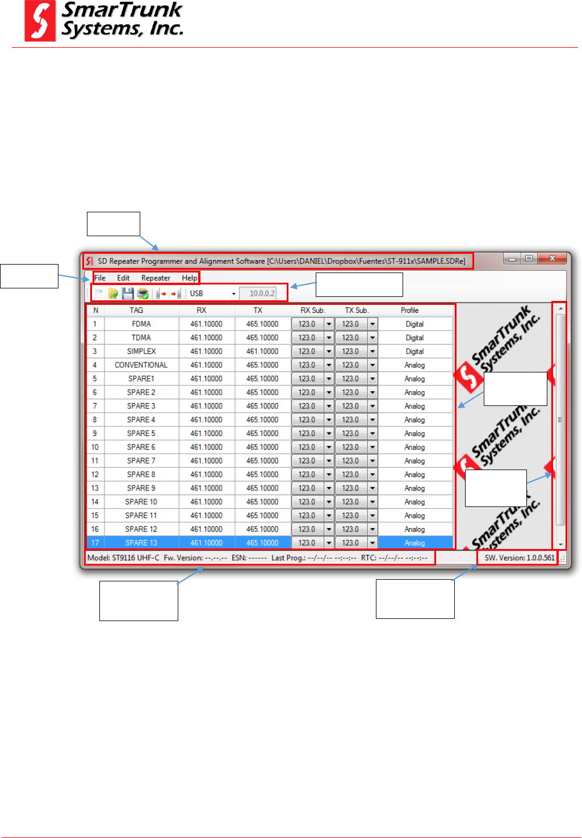Click the TX Sub. column header
582x838 pixels.
357,311
